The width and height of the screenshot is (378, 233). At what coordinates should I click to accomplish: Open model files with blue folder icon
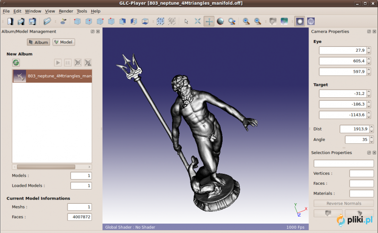pos(47,21)
